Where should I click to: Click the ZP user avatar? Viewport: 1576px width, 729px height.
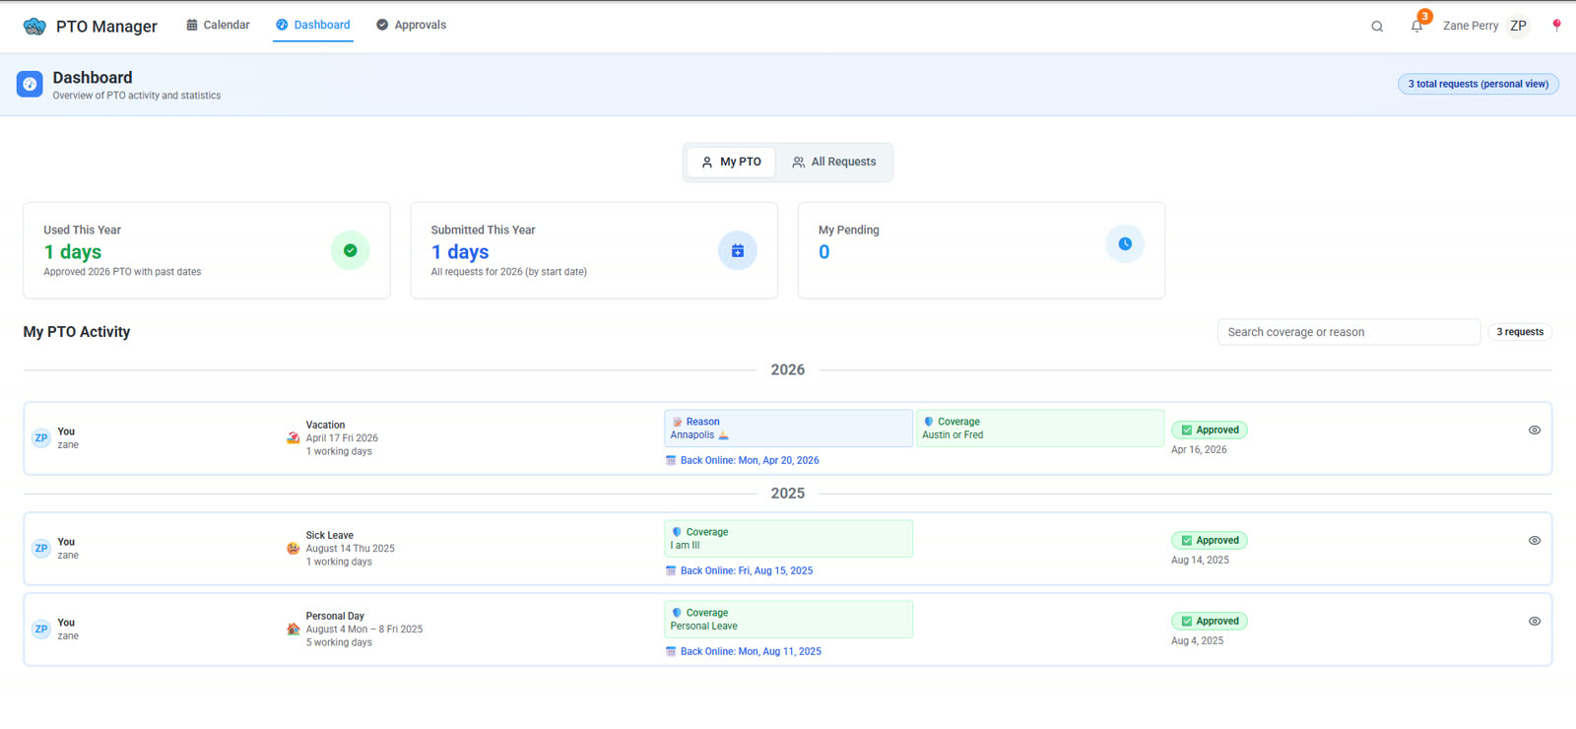[1518, 26]
